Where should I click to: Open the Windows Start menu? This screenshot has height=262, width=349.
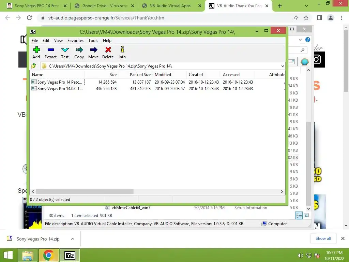tap(9, 255)
